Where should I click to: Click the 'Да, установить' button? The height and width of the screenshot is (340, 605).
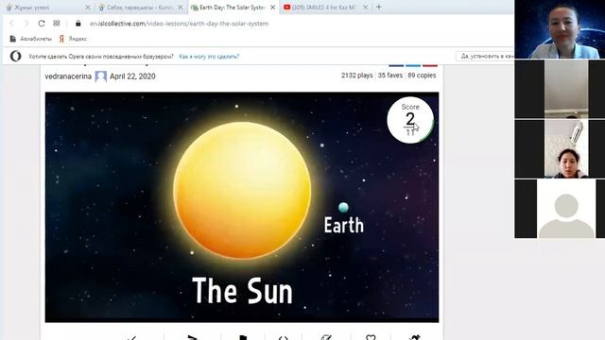pyautogui.click(x=485, y=57)
